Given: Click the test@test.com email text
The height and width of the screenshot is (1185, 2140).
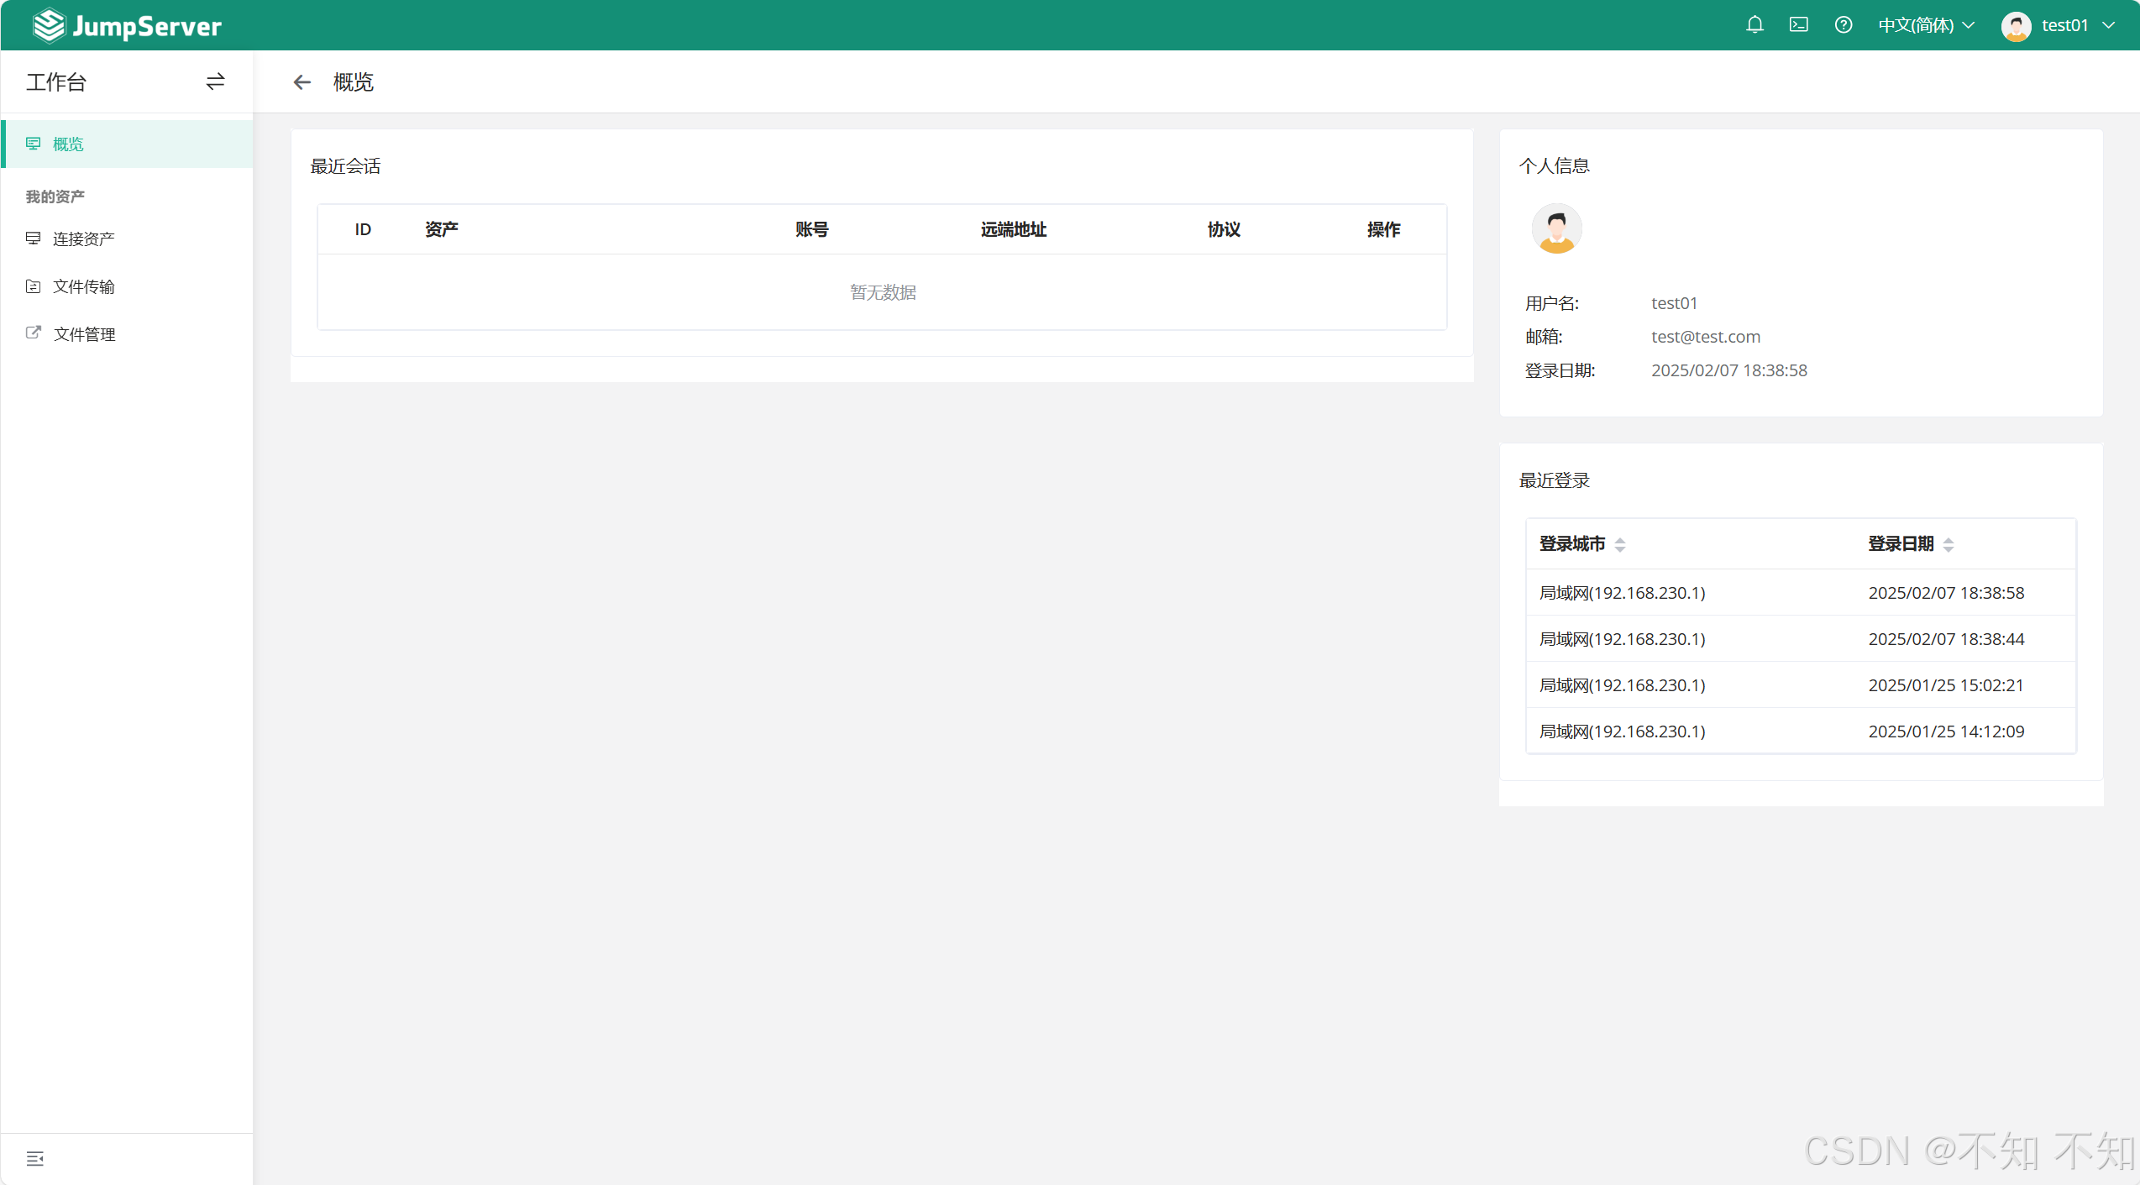Looking at the screenshot, I should (1705, 337).
